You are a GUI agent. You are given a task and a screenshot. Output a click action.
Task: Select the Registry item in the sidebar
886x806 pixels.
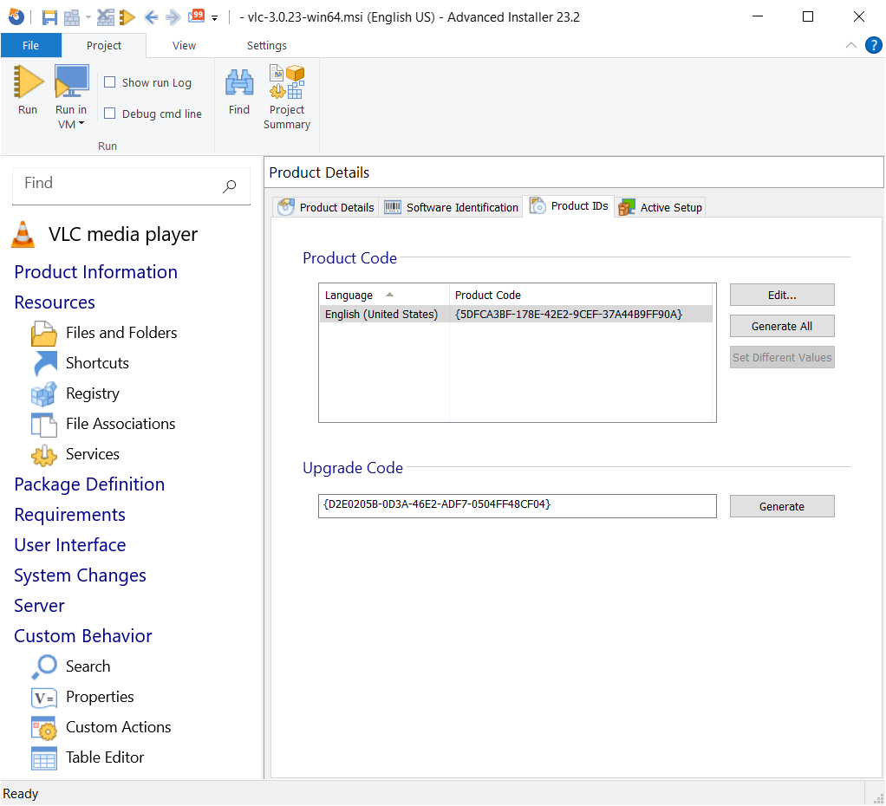point(93,393)
